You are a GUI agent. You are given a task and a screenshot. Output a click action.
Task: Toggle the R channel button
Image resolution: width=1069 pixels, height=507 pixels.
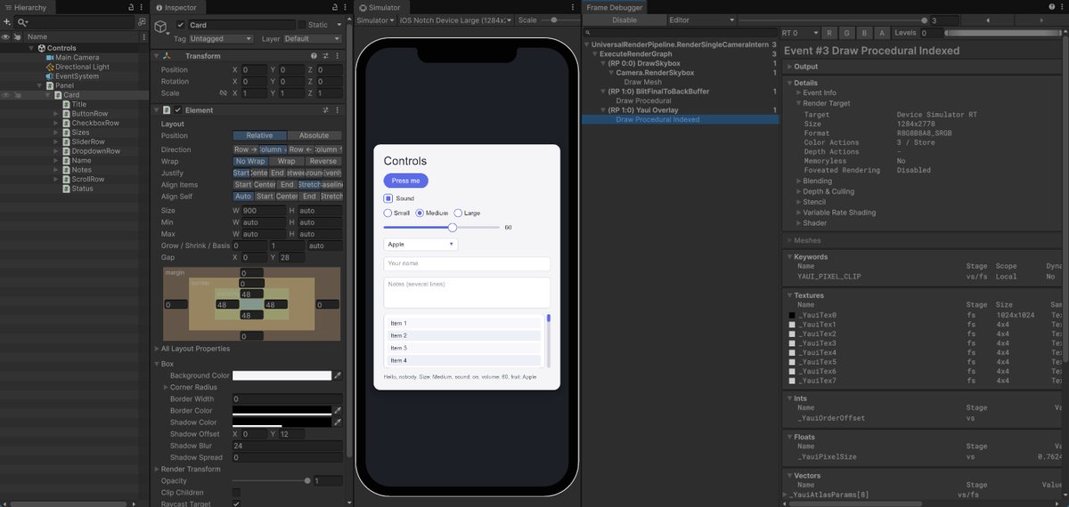(830, 32)
